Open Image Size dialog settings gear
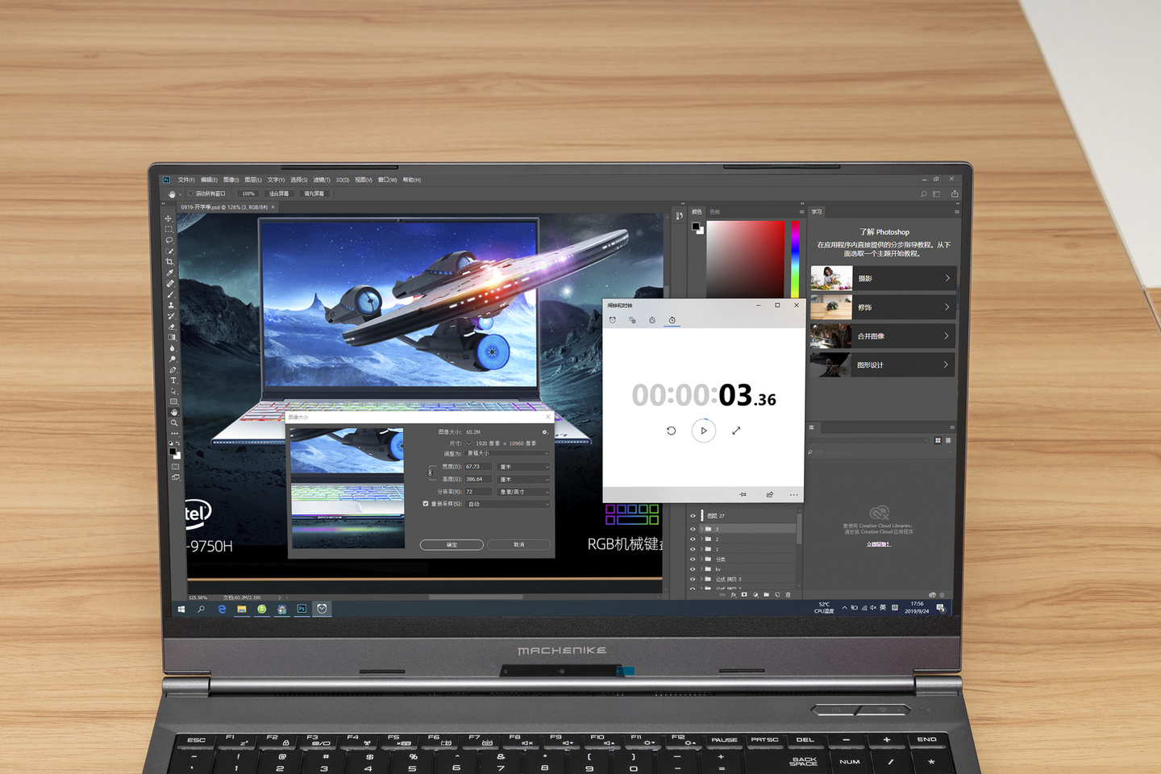This screenshot has width=1161, height=774. click(545, 432)
